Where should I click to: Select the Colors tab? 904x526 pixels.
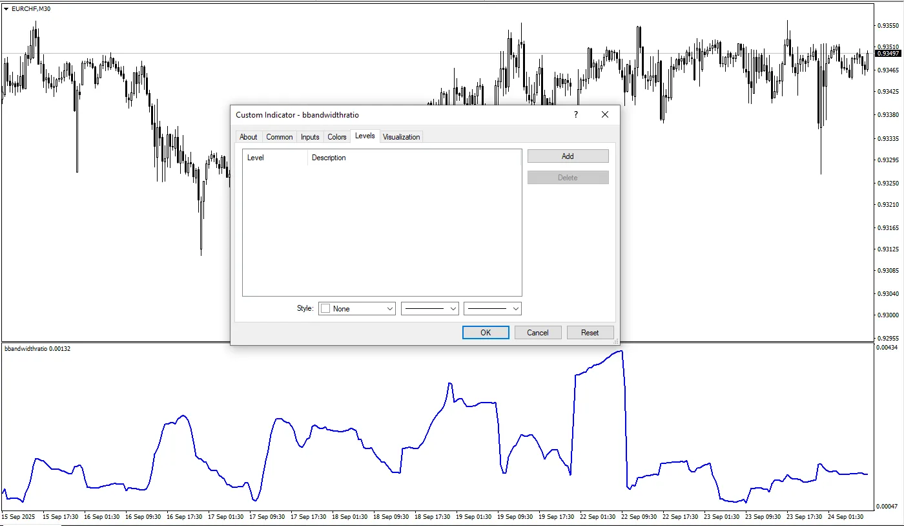[337, 137]
